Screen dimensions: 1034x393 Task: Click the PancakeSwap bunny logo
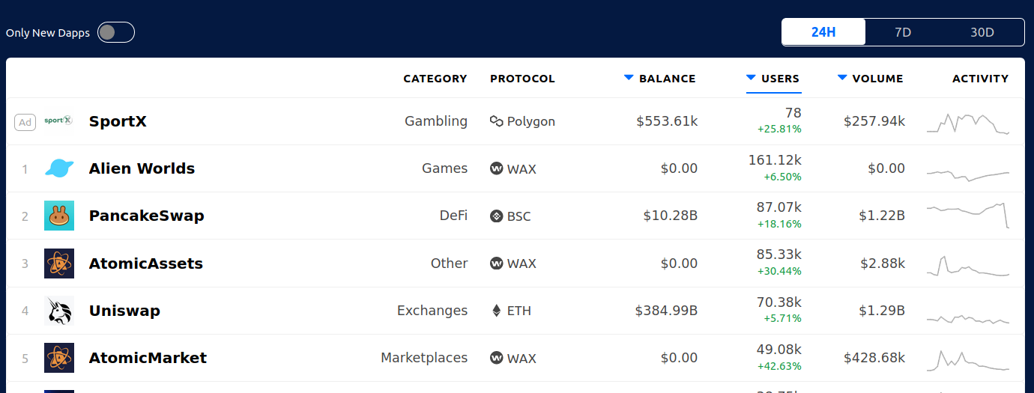point(59,216)
